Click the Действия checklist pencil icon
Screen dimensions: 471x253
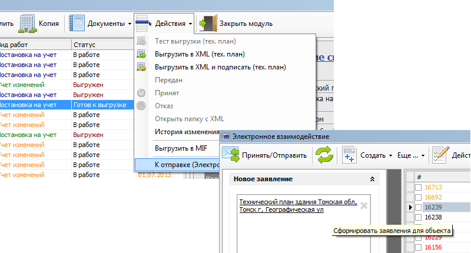[439, 155]
